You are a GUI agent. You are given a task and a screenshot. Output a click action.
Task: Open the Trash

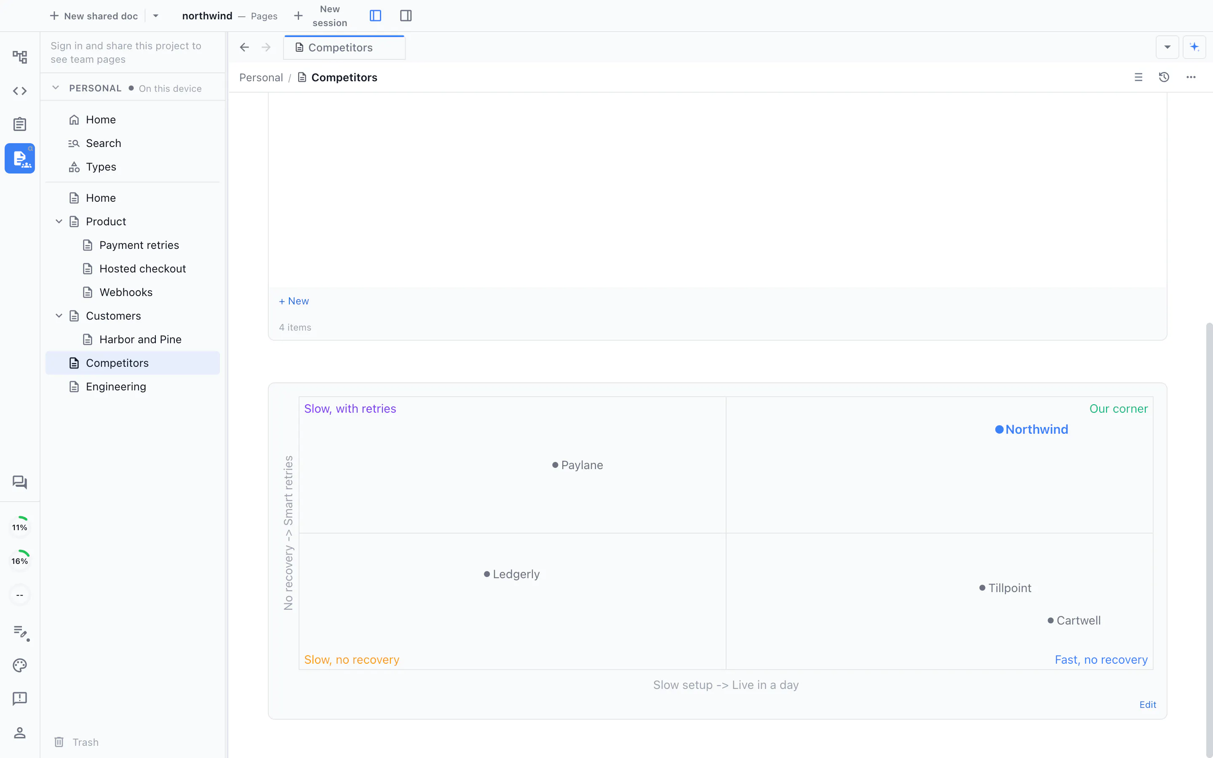point(77,742)
